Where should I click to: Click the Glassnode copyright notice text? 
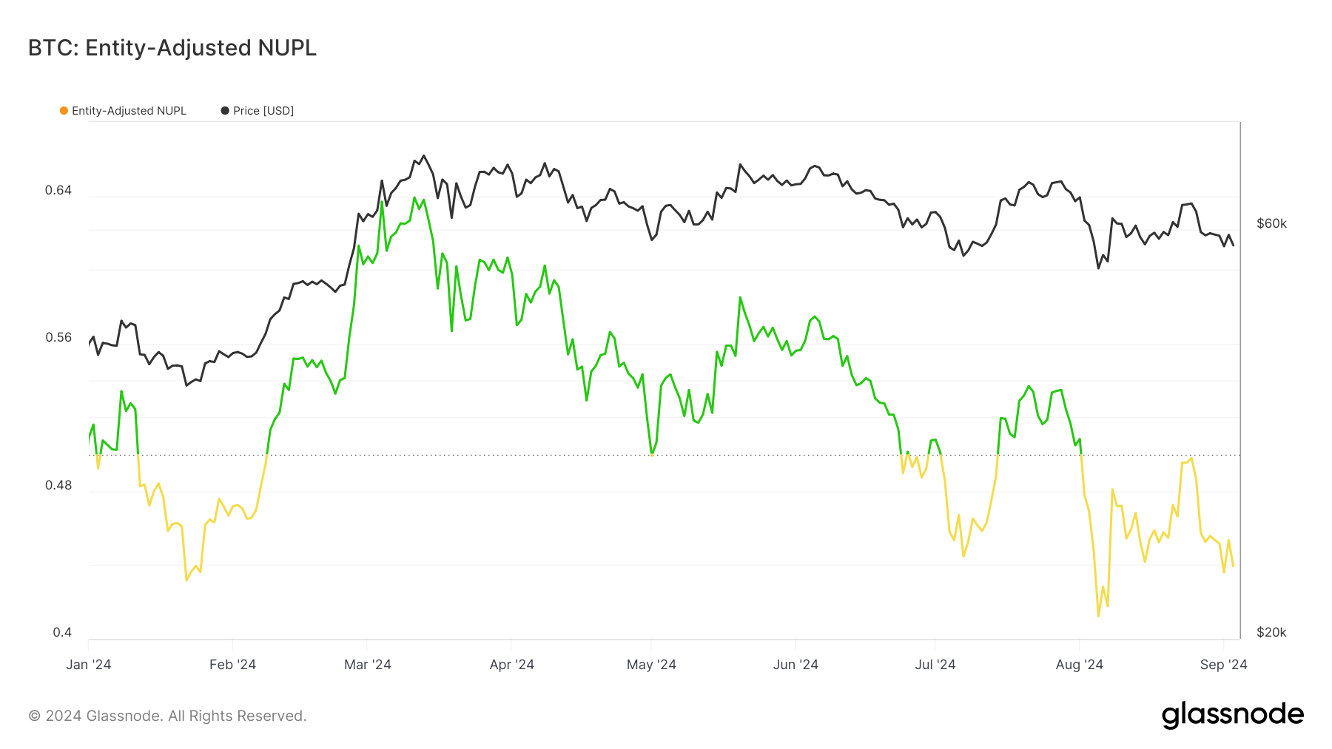coord(167,716)
